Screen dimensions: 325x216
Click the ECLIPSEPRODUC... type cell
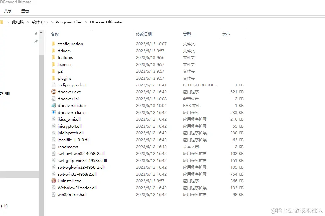click(x=200, y=85)
